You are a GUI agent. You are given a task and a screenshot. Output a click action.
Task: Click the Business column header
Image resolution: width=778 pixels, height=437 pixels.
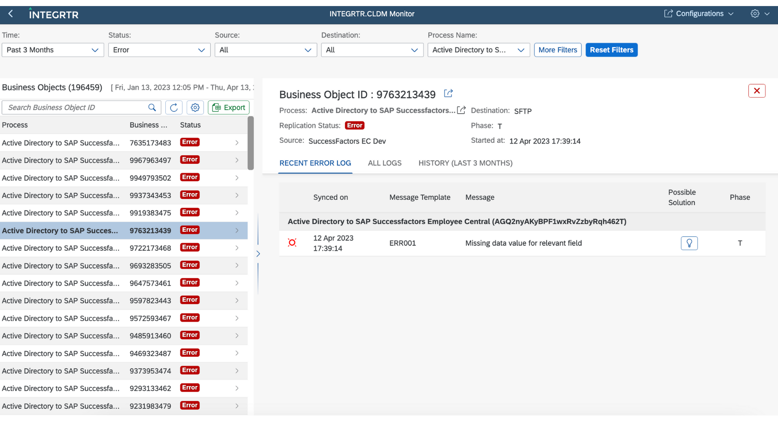[148, 125]
